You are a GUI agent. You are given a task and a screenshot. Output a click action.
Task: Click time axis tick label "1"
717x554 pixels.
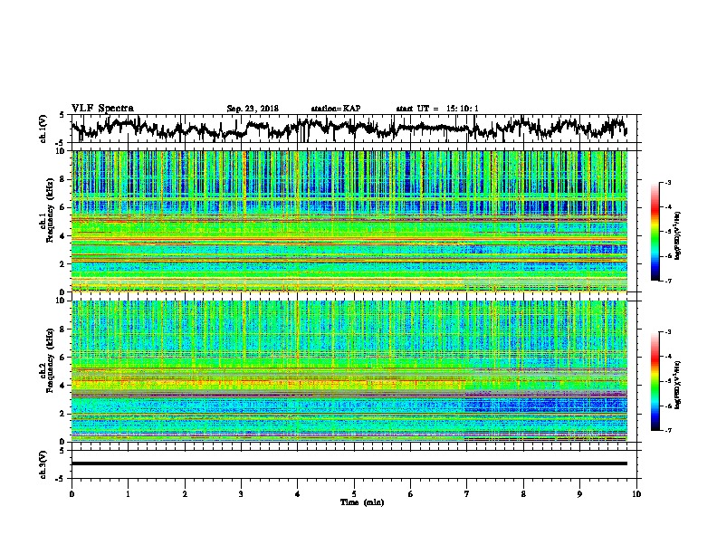click(x=128, y=494)
